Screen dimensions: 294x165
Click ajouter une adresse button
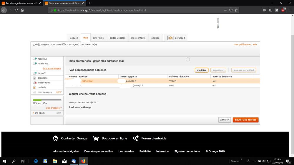click(245, 120)
